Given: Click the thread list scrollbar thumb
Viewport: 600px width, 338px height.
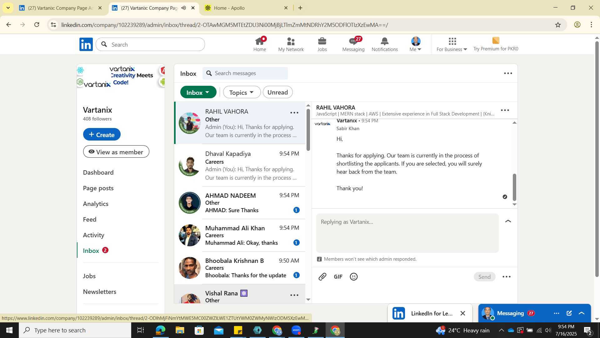Looking at the screenshot, I should tap(308, 130).
